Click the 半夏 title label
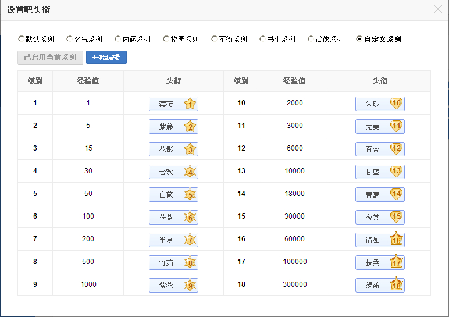Image resolution: width=449 pixels, height=317 pixels. pos(166,240)
